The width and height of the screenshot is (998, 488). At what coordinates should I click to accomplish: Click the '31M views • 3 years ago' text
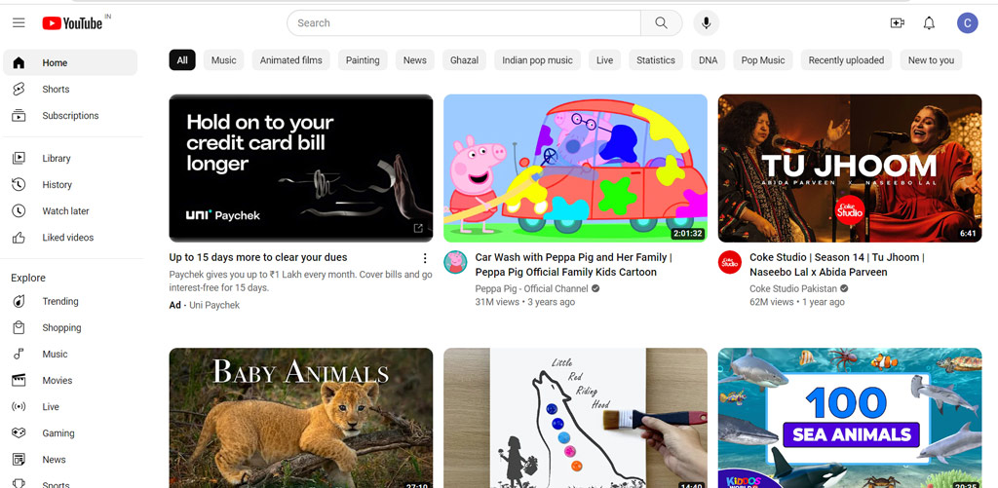[x=525, y=302]
